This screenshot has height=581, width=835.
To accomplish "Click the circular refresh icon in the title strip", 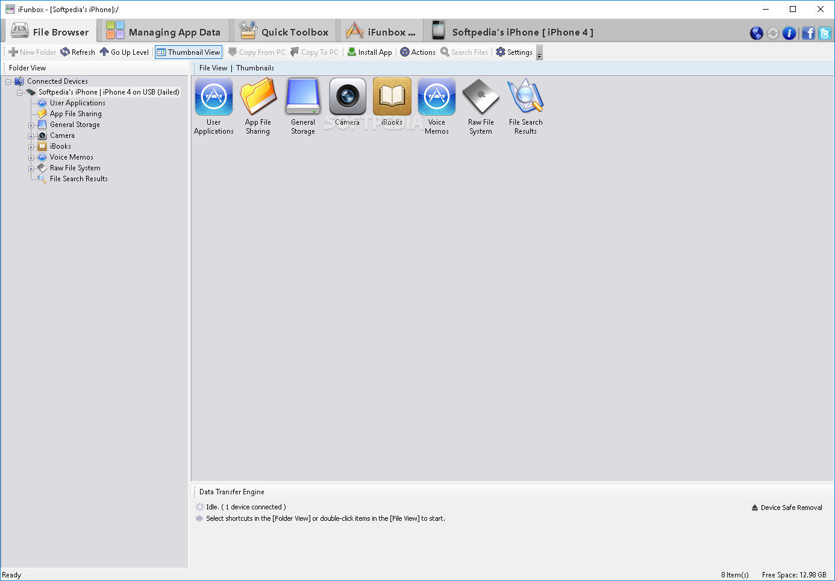I will (x=773, y=33).
